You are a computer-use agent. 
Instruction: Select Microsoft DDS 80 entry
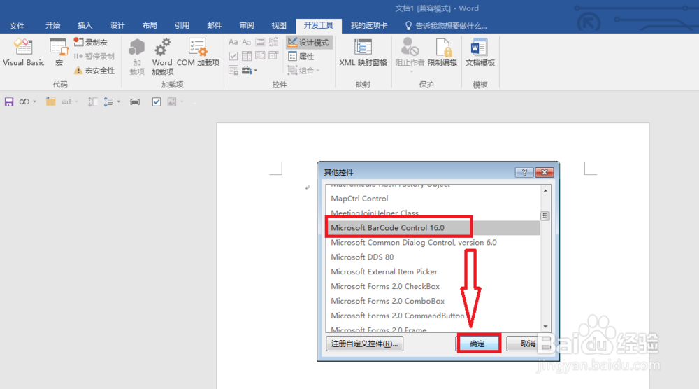pos(433,257)
